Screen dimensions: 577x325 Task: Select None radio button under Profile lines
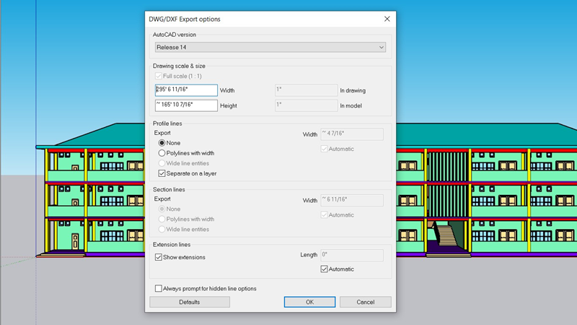click(162, 143)
